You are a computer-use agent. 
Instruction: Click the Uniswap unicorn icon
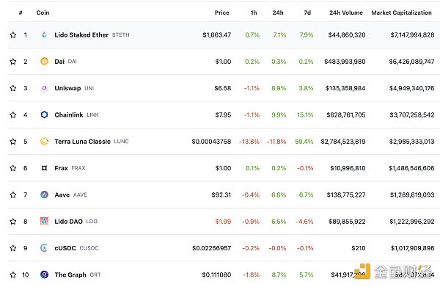pyautogui.click(x=44, y=88)
